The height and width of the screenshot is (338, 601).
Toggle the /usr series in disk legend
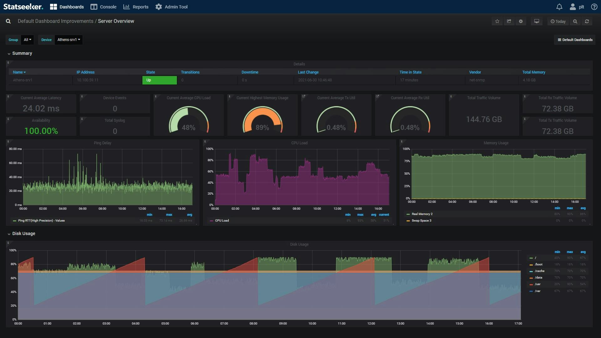[x=537, y=284]
